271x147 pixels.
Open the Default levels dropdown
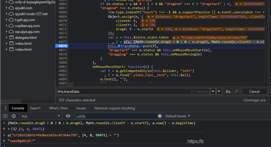point(178,116)
